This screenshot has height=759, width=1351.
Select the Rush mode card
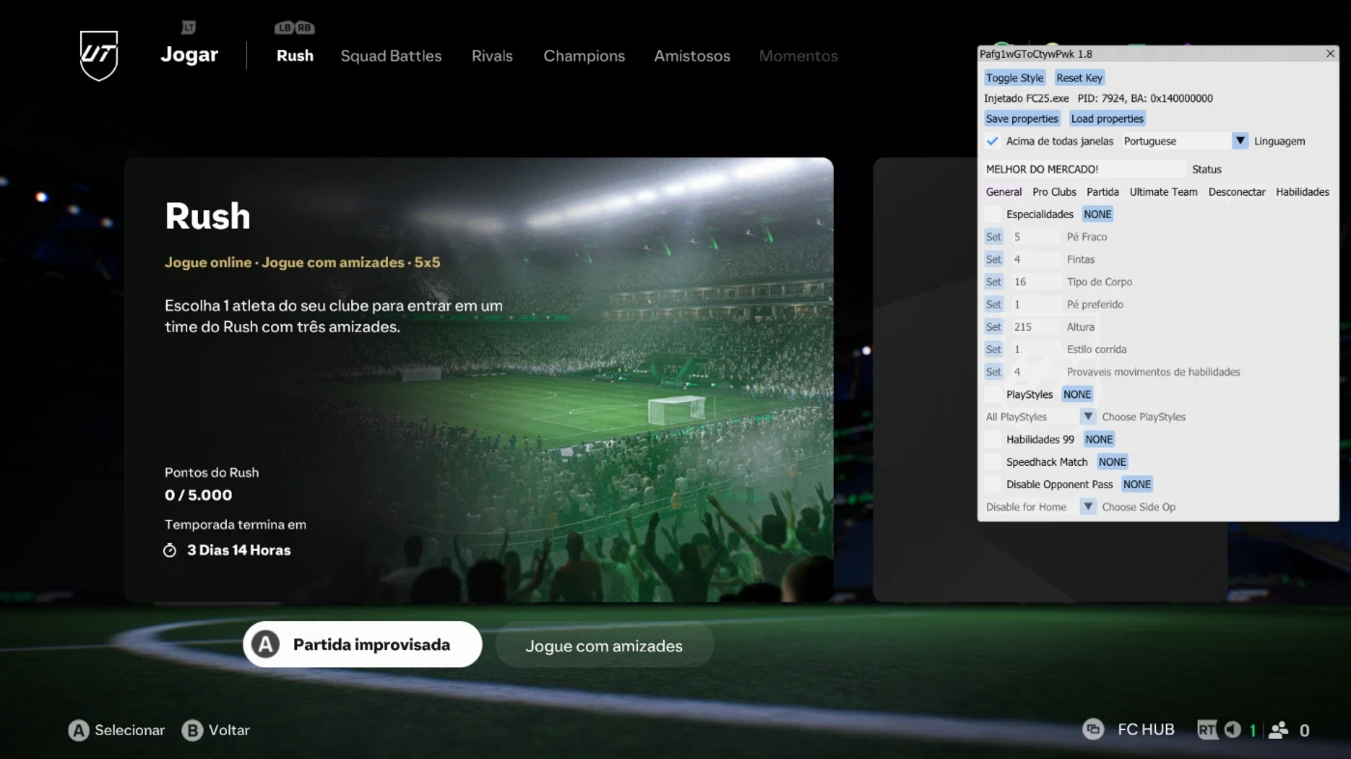(x=479, y=380)
